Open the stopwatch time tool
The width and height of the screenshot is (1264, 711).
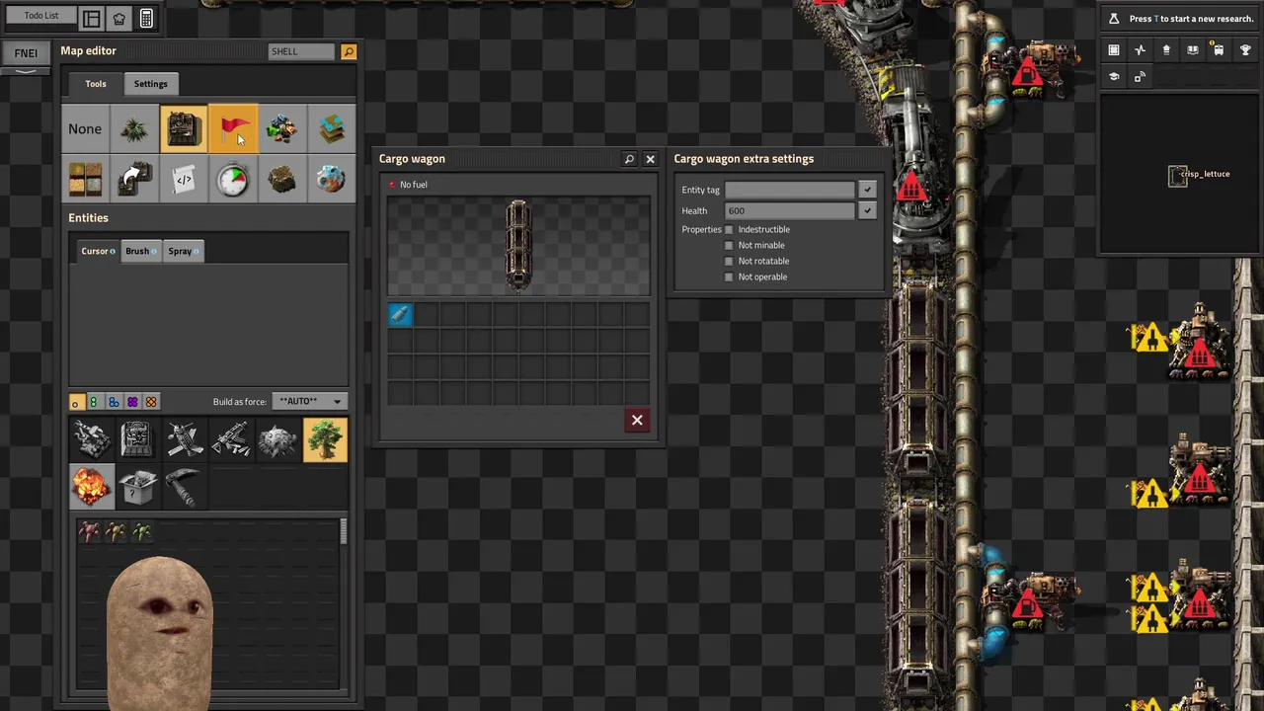(233, 179)
